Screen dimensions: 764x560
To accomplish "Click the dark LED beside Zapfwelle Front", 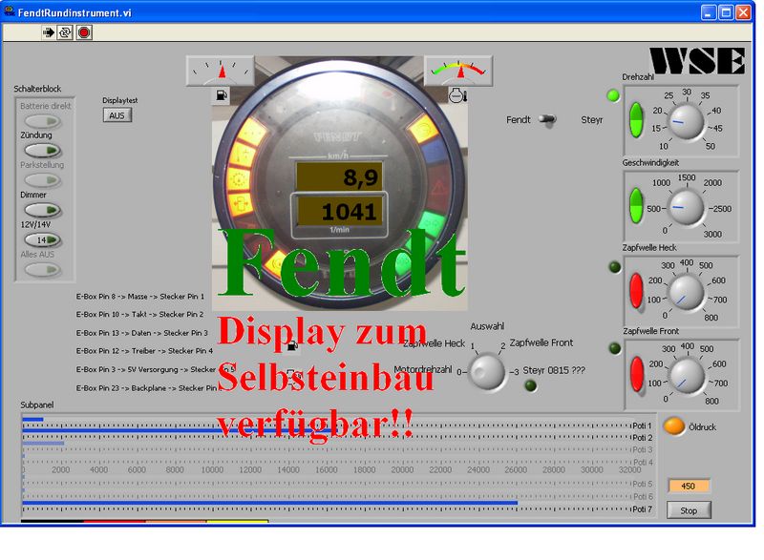I will pyautogui.click(x=615, y=348).
